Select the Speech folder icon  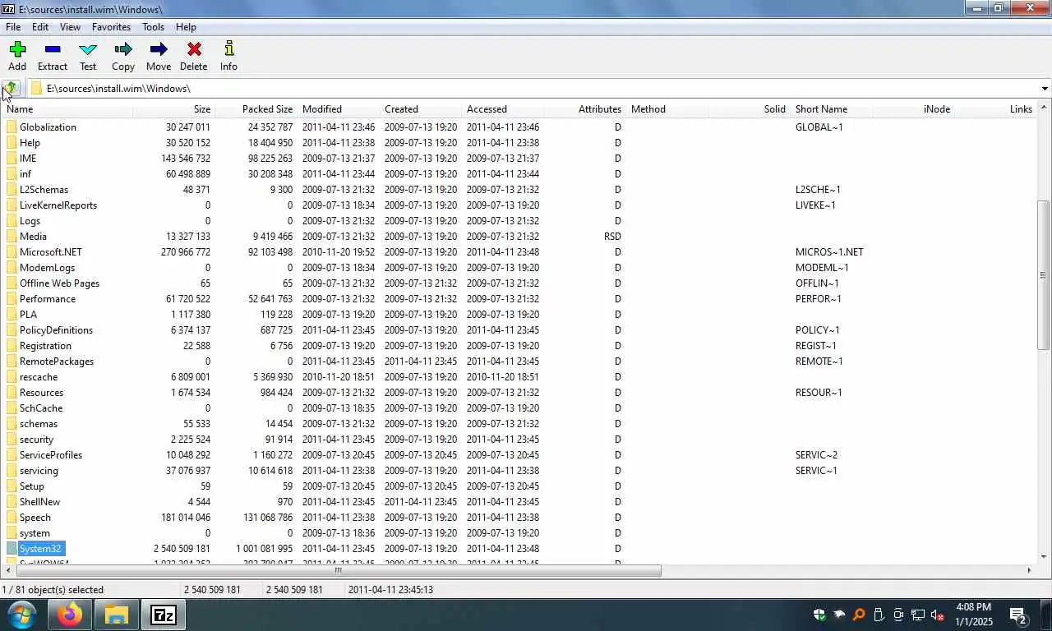(12, 518)
